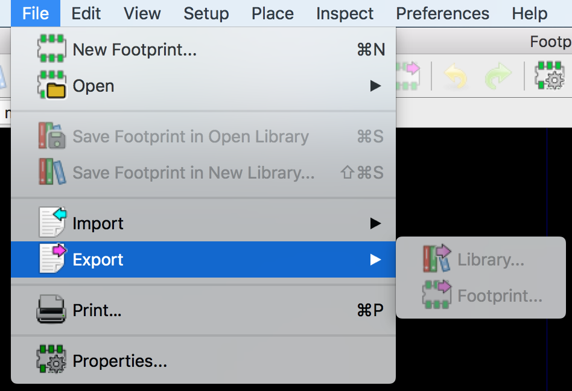
Task: Open the Inspect menu
Action: pyautogui.click(x=345, y=13)
